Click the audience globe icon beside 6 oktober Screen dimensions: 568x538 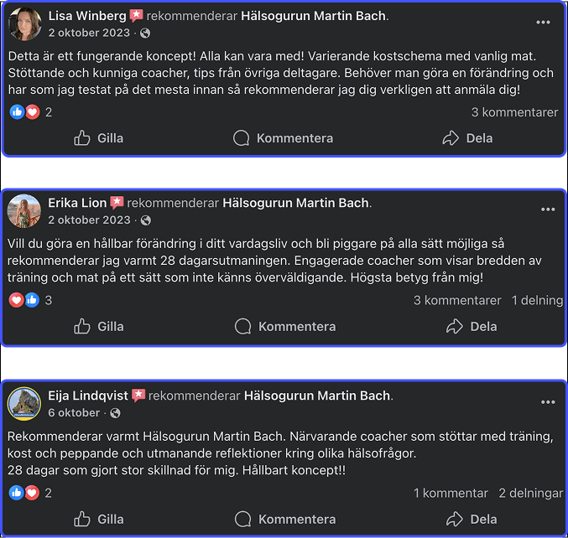(x=115, y=413)
